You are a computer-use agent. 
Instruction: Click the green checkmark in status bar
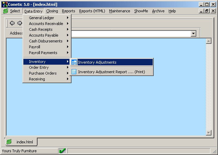click(x=63, y=151)
